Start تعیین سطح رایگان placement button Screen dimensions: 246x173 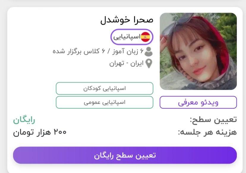tap(125, 155)
